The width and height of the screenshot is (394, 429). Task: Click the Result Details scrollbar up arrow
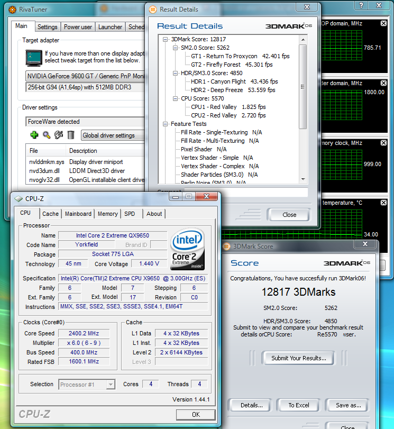click(303, 40)
